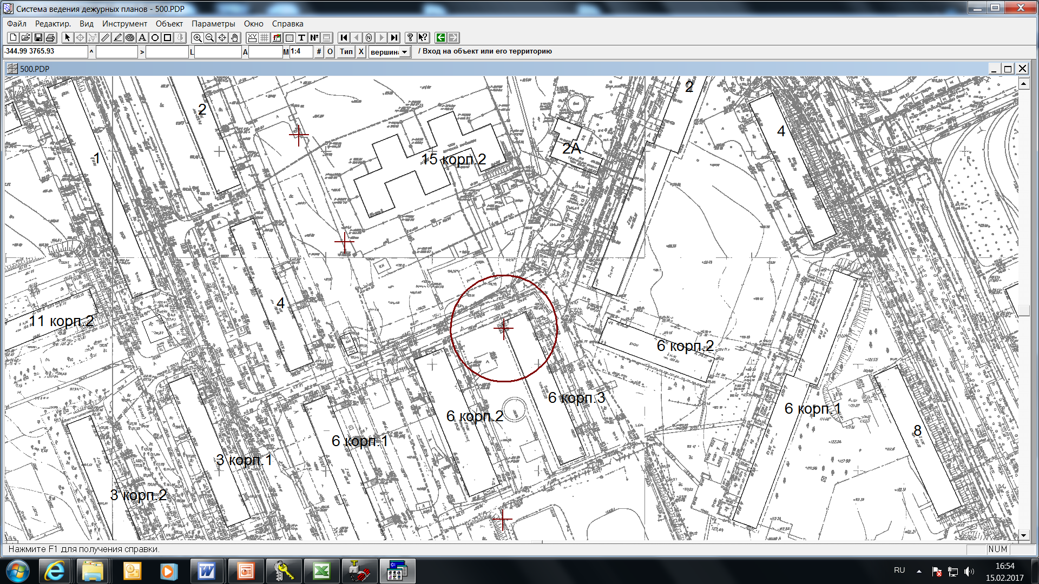Jump to the first record
Viewport: 1039px width, 584px height.
344,37
